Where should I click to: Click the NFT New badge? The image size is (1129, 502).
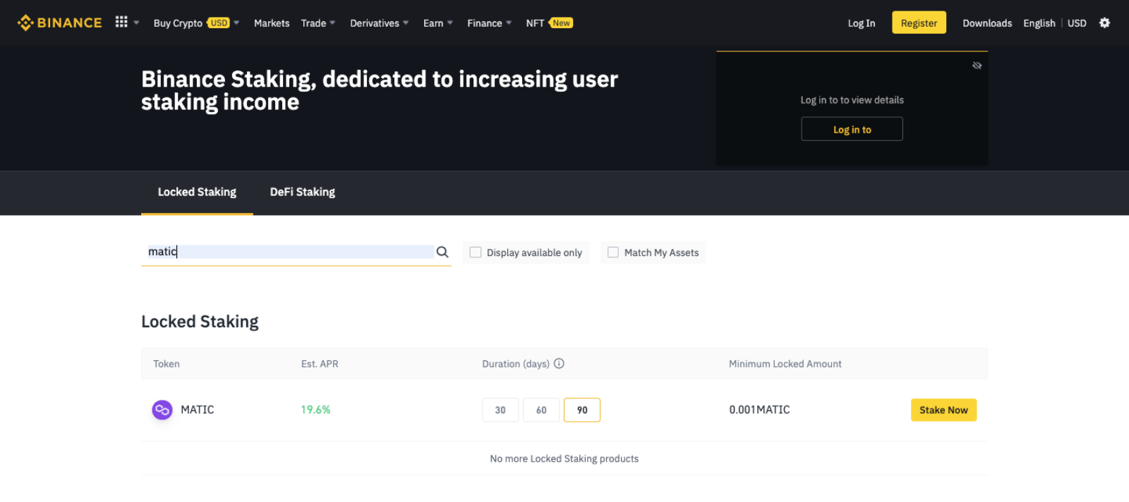tap(561, 23)
